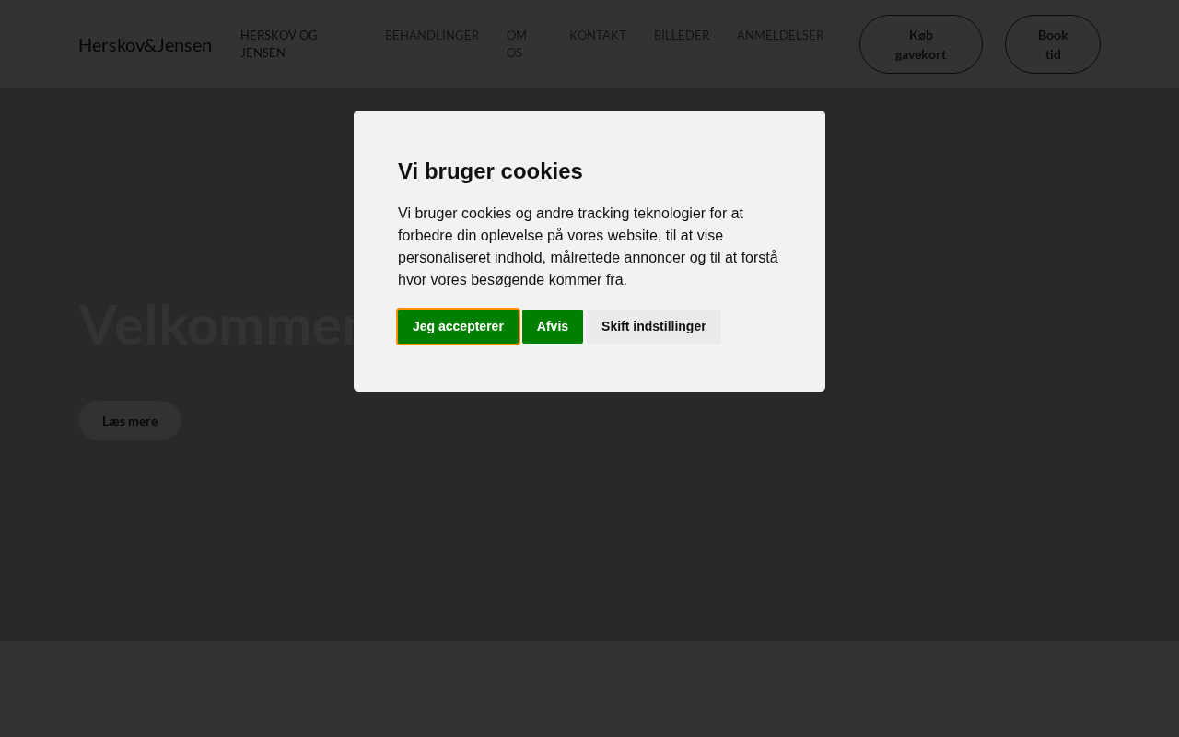
Task: Accept cookies with Jeg accepterer
Action: (x=458, y=326)
